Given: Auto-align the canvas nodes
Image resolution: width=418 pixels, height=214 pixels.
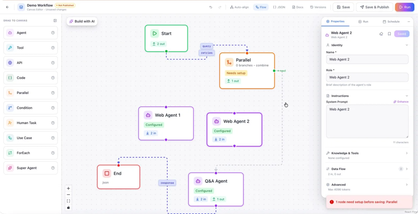Looking at the screenshot, I should coord(239,7).
